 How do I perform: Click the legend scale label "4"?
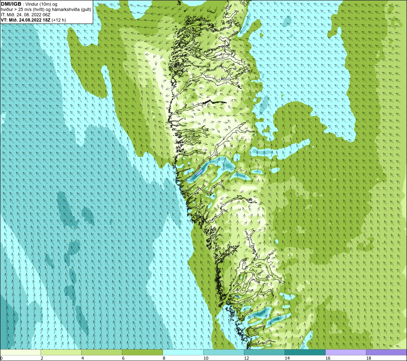coord(83,358)
